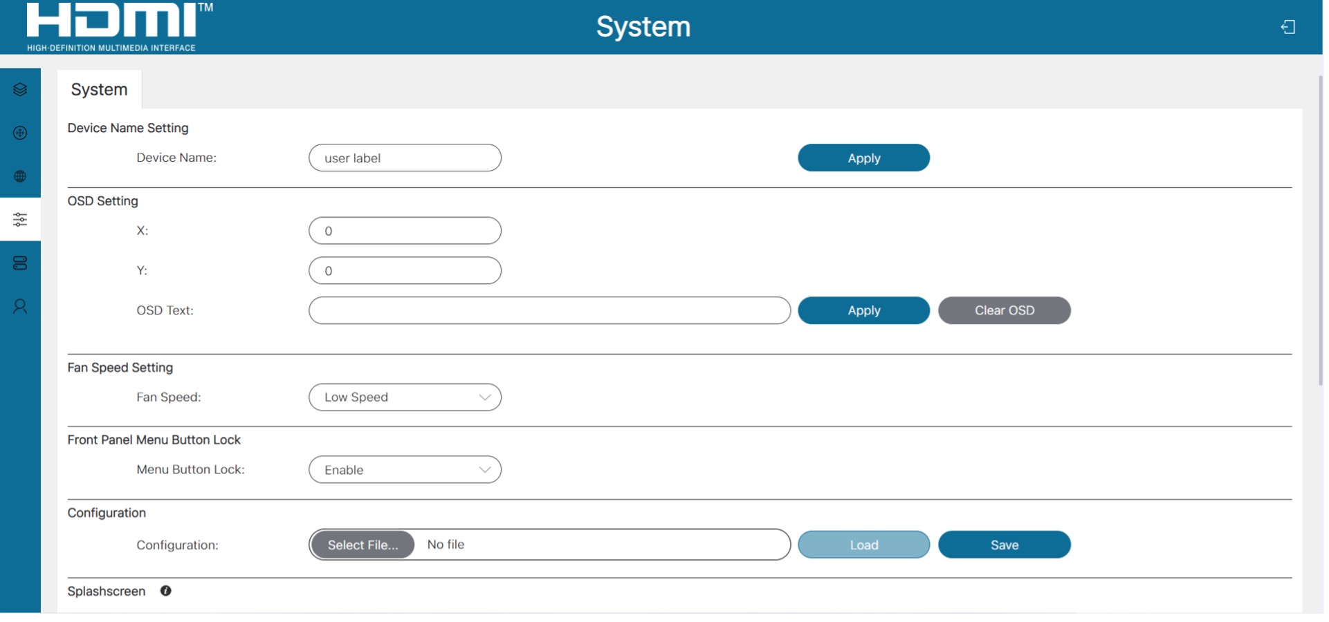Click Select File for configuration
The image size is (1329, 622).
click(x=363, y=545)
